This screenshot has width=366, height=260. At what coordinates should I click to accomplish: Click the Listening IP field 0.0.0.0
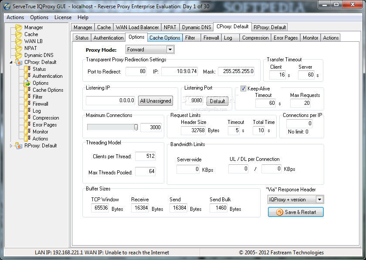[110, 100]
